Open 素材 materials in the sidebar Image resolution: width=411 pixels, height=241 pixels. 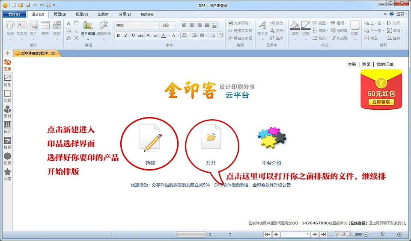pyautogui.click(x=7, y=112)
